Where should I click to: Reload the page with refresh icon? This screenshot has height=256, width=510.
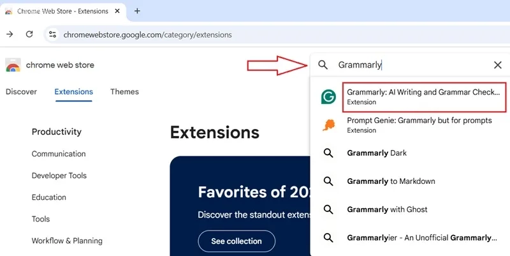click(x=29, y=34)
